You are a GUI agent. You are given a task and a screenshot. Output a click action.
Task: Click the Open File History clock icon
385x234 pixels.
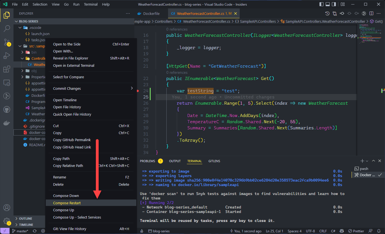pyautogui.click(x=327, y=13)
